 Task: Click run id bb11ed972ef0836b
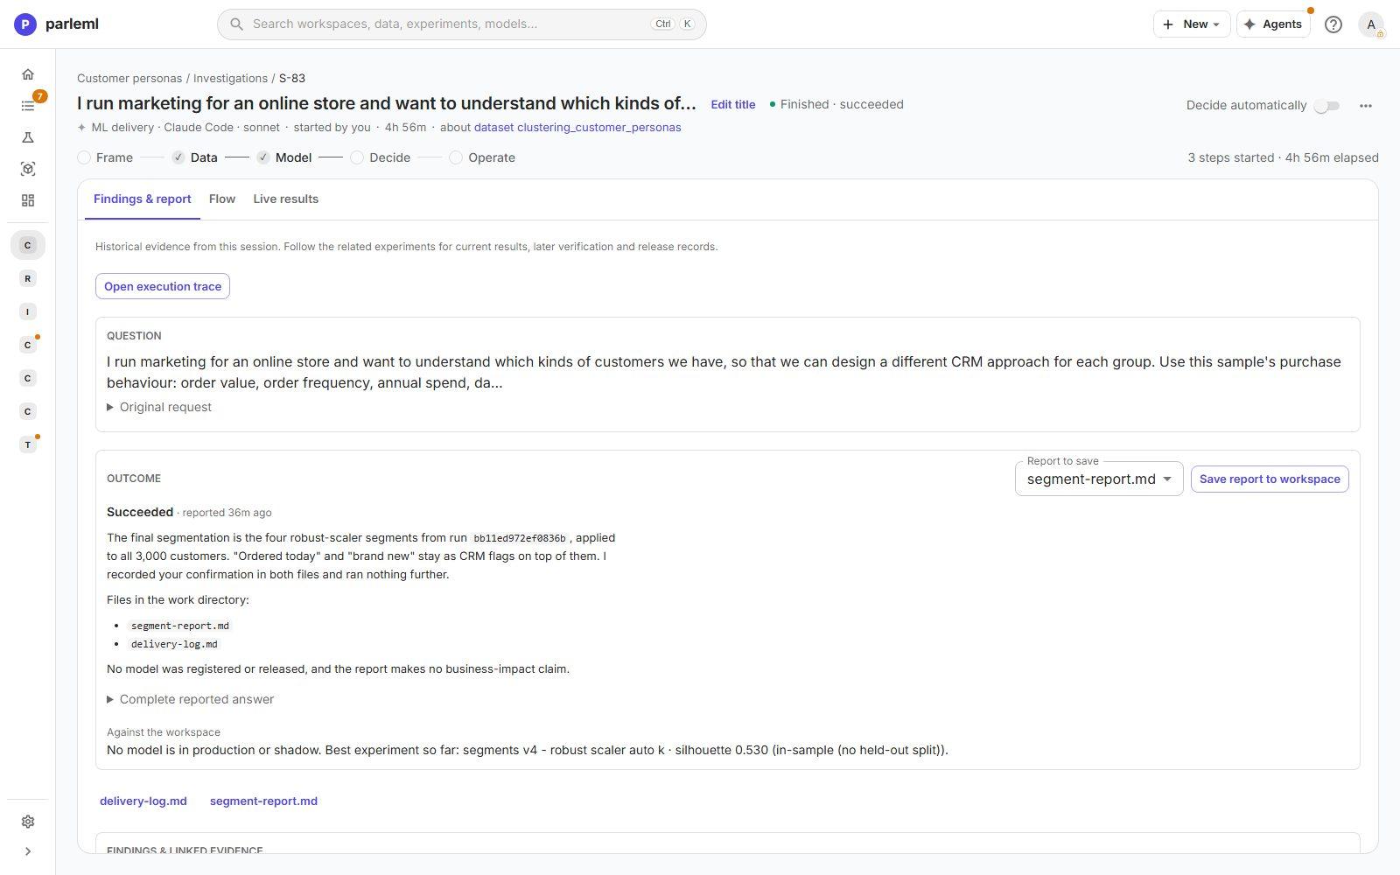[x=520, y=538]
